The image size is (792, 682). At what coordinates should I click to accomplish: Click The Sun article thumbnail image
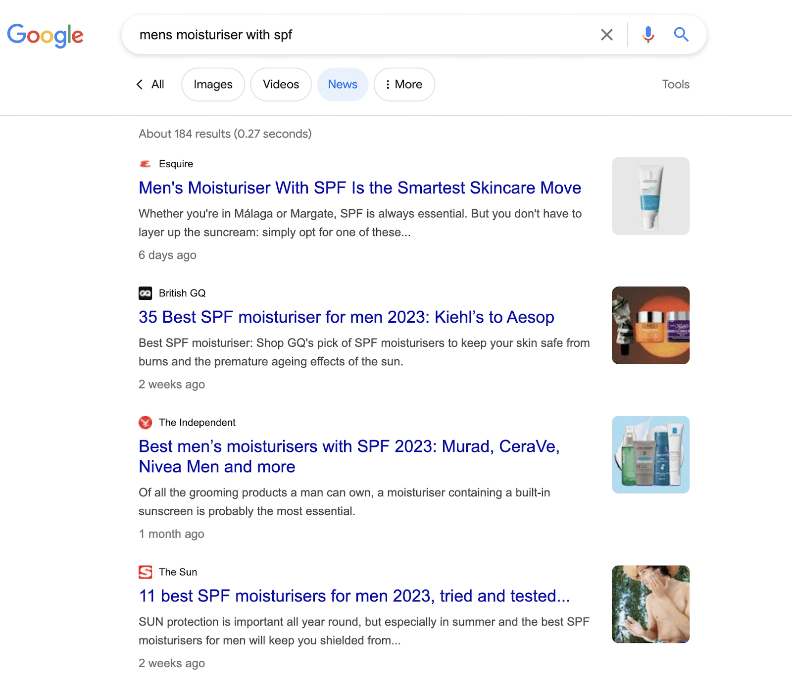pos(650,605)
